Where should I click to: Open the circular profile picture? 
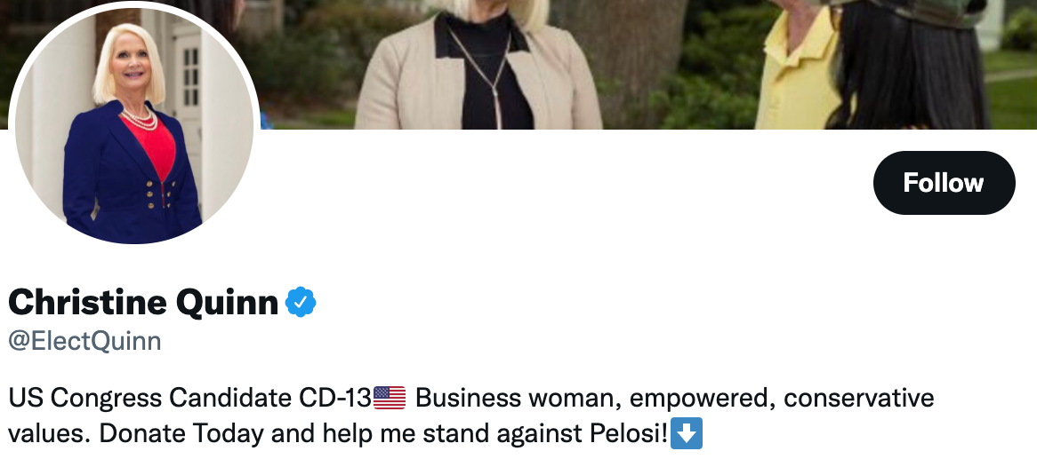pyautogui.click(x=134, y=124)
